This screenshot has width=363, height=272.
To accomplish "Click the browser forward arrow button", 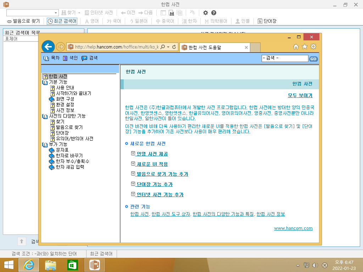I will click(60, 47).
